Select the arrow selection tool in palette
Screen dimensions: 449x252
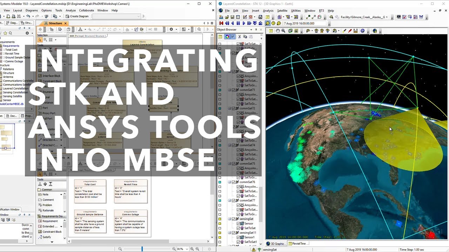(x=40, y=40)
